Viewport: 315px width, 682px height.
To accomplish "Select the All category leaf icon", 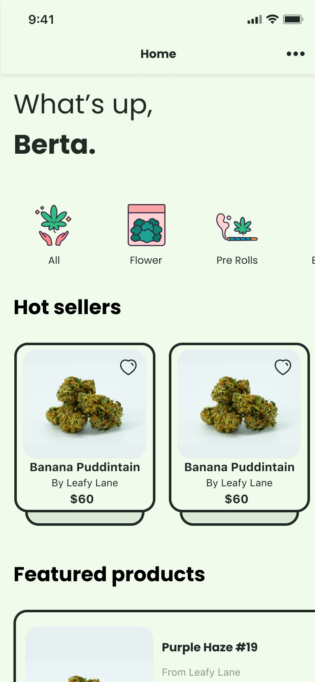I will coord(53,225).
